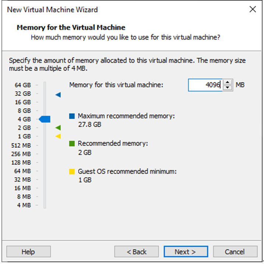
Task: Increase memory with the up spinner arrow
Action: click(x=228, y=83)
